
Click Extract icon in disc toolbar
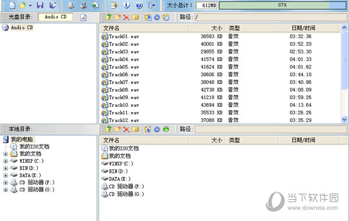pos(148,17)
